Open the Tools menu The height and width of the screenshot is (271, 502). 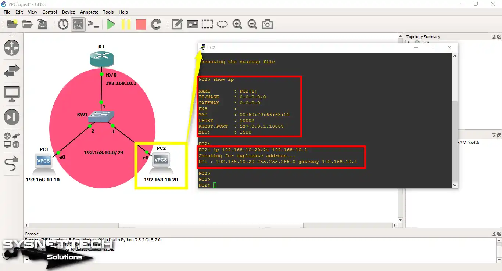click(108, 12)
